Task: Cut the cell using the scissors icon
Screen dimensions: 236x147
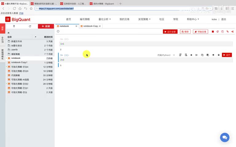Action: tap(197, 55)
